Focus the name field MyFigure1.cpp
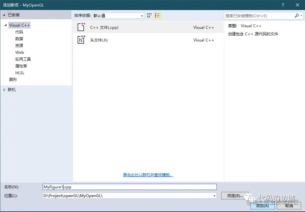 pos(129,187)
